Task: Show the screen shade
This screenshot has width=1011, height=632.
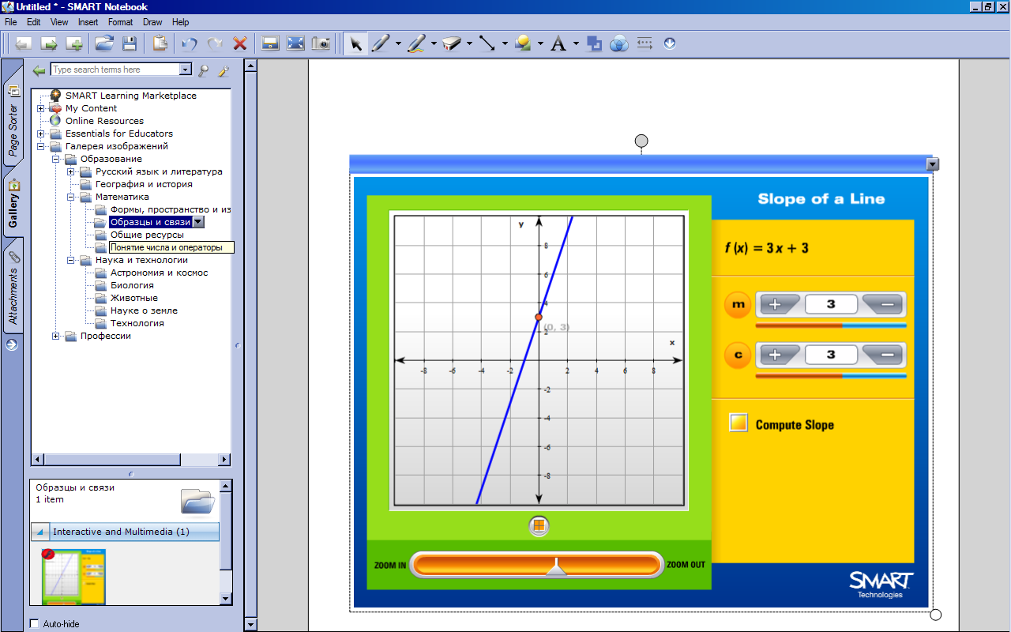Action: (x=270, y=43)
